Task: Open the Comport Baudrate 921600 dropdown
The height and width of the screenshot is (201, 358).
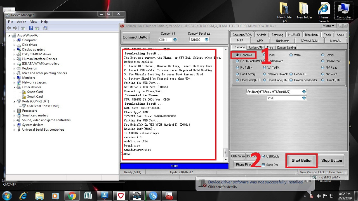Action: pos(206,40)
